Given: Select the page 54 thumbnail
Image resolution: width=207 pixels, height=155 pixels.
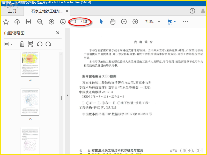Looking at the screenshot, I should (30, 64).
